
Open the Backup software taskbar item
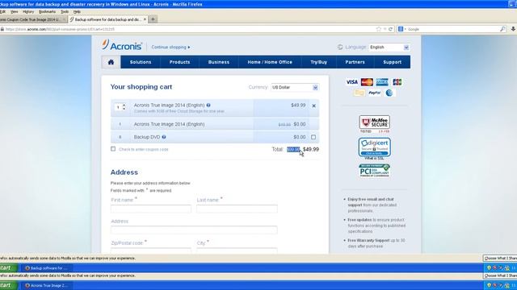(47, 268)
